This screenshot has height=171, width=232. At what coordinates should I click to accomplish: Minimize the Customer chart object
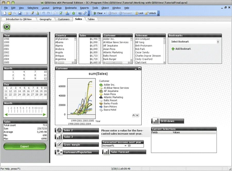pyautogui.click(x=136, y=69)
